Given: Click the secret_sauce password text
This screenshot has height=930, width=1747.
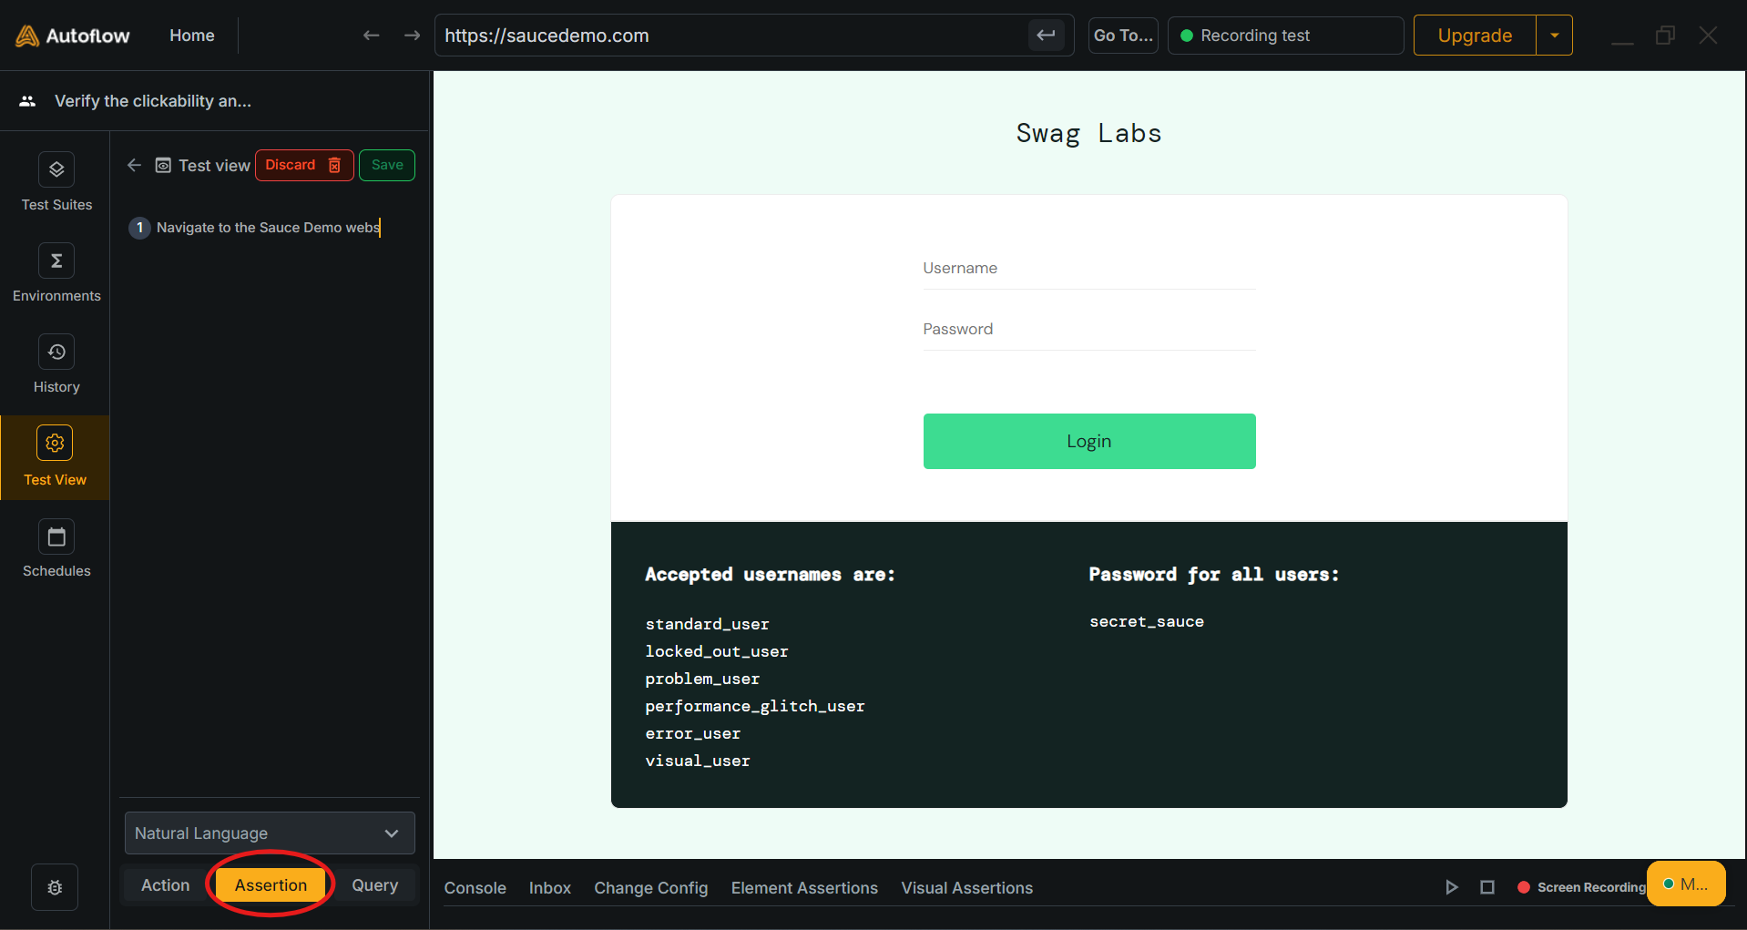Looking at the screenshot, I should pyautogui.click(x=1147, y=621).
